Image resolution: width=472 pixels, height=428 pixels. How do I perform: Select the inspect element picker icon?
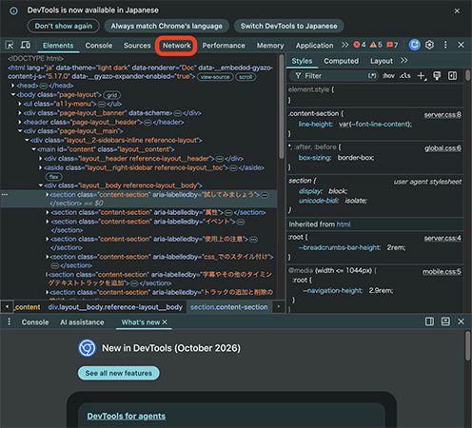pos(10,45)
